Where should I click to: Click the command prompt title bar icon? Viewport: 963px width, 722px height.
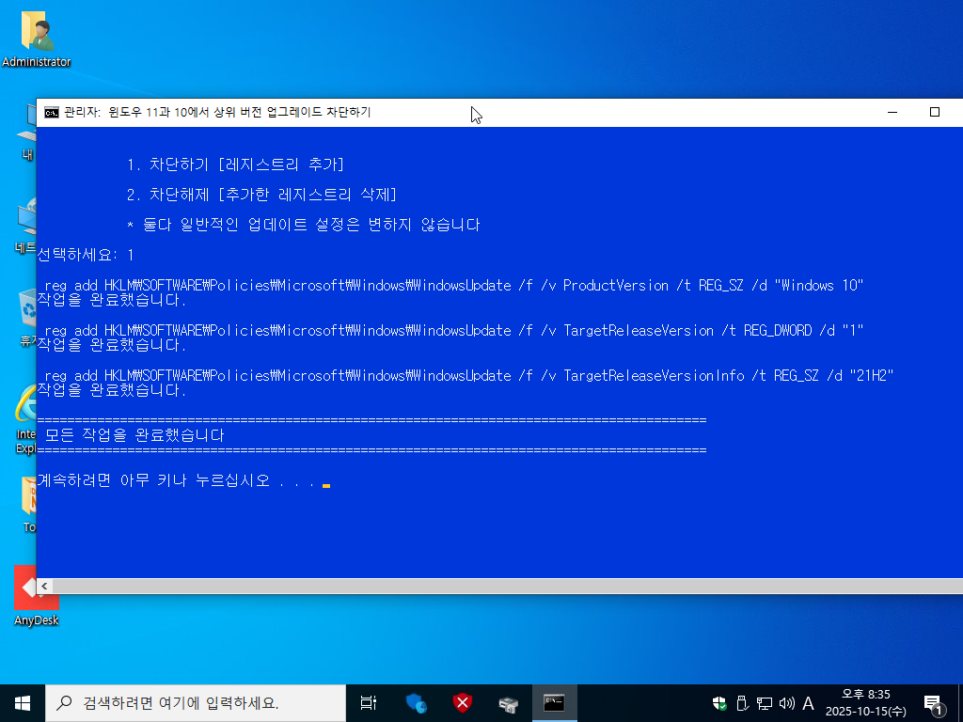click(x=52, y=113)
